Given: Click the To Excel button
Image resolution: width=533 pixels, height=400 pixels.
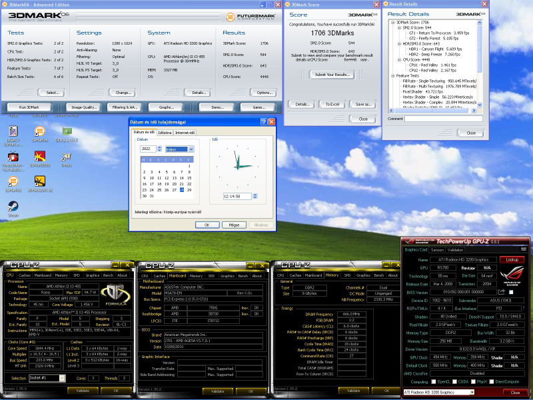Looking at the screenshot, I should 332,105.
